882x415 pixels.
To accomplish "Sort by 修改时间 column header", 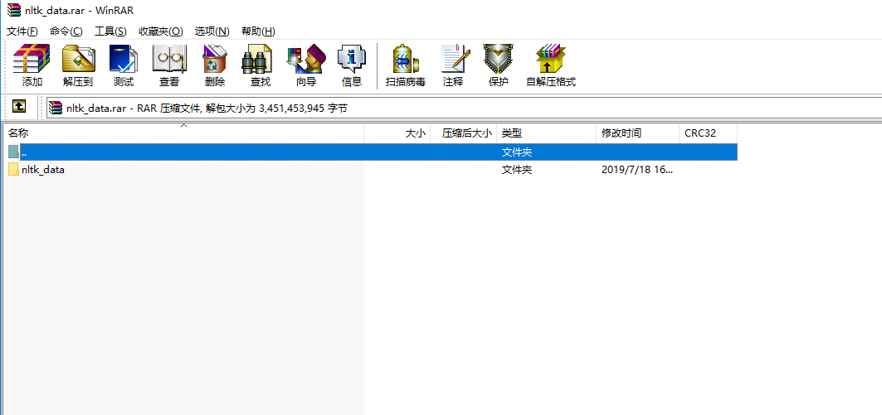I will pos(637,133).
